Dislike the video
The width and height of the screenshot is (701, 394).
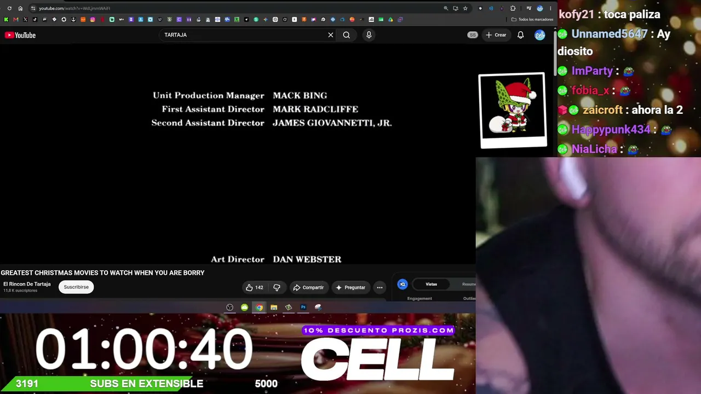pos(277,287)
